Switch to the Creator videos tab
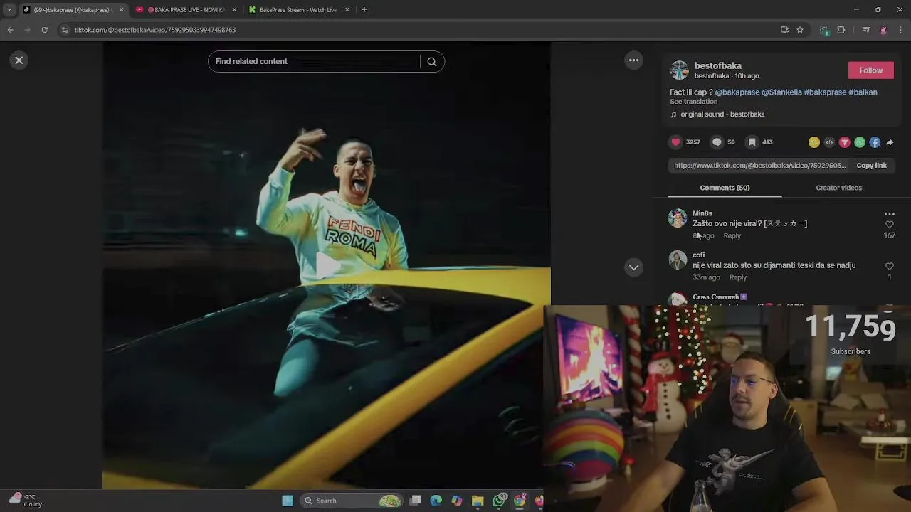 tap(838, 188)
